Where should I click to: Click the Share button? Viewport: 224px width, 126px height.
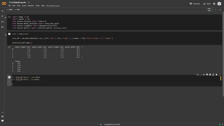click(x=207, y=4)
